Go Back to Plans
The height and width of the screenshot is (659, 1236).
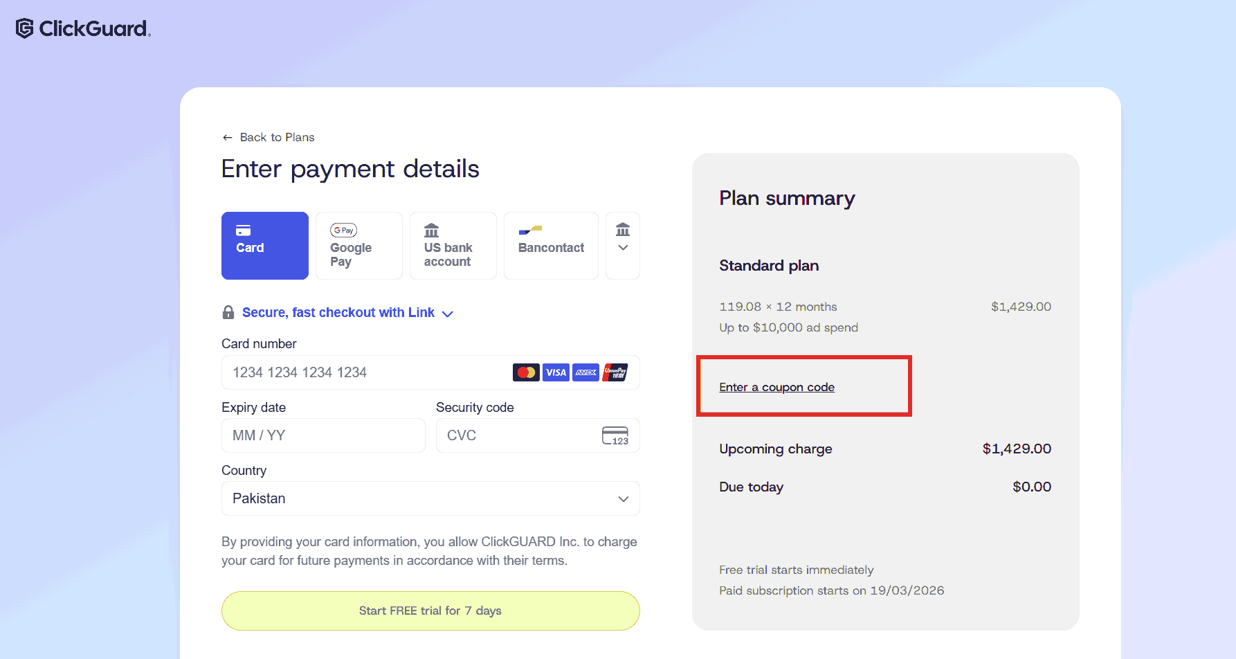[x=277, y=138]
